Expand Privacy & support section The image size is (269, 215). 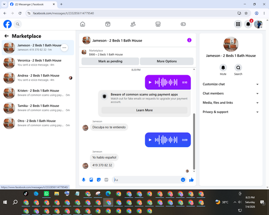pyautogui.click(x=231, y=112)
